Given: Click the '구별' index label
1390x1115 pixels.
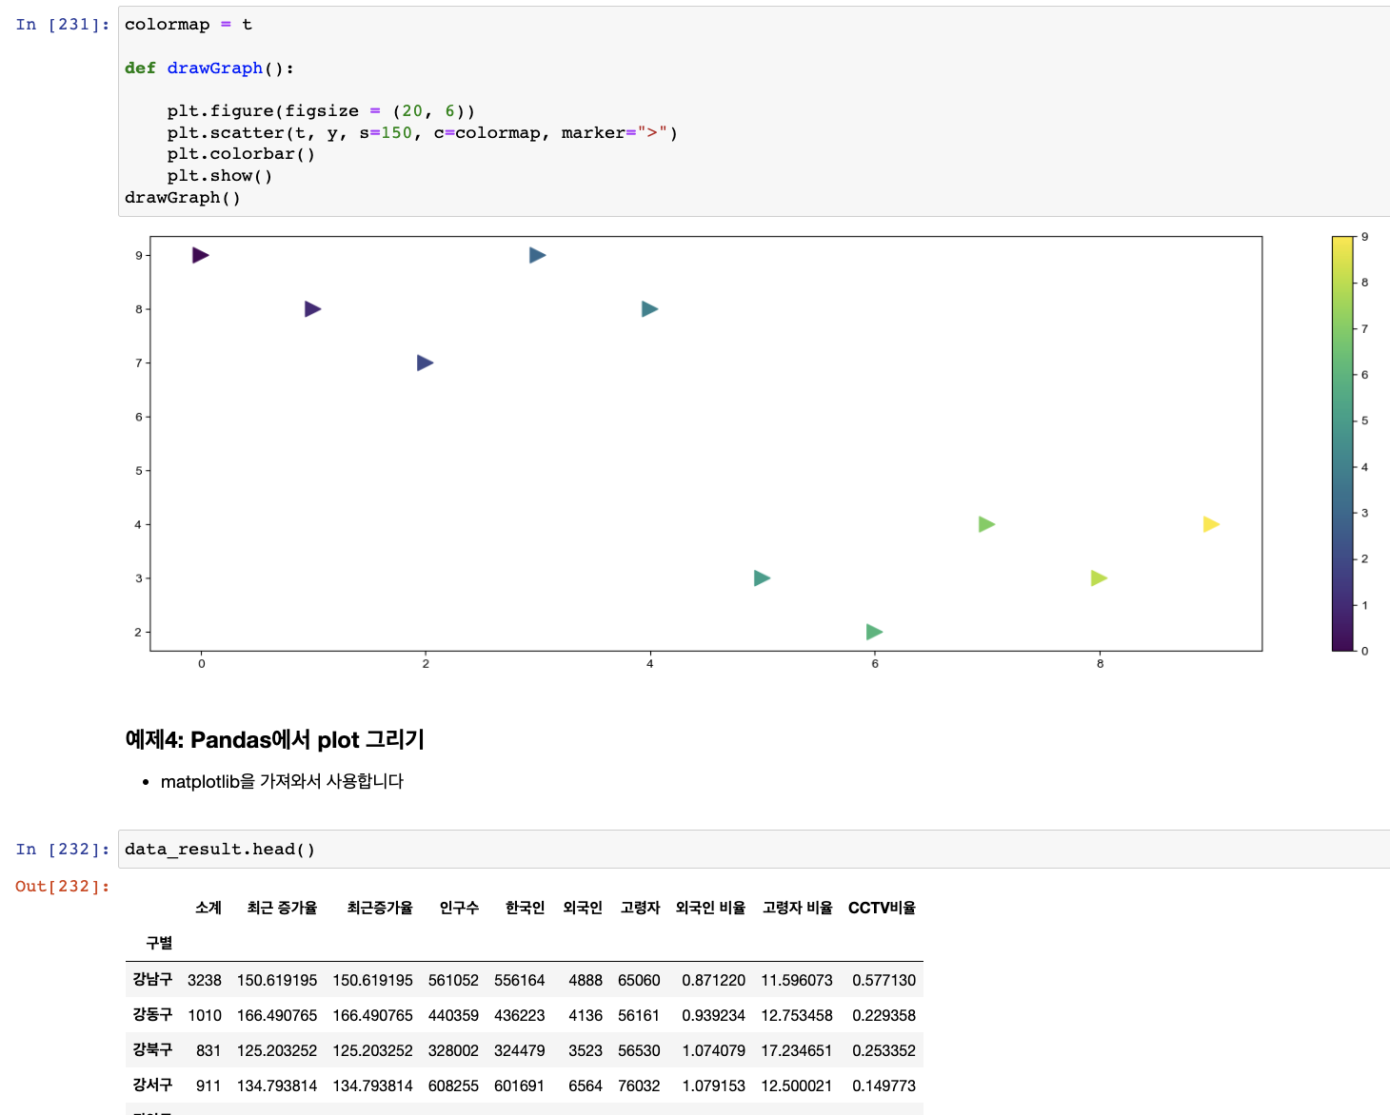Looking at the screenshot, I should tap(159, 943).
